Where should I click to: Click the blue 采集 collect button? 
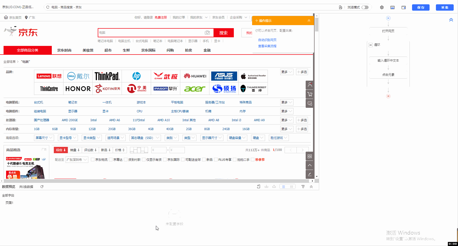445,7
